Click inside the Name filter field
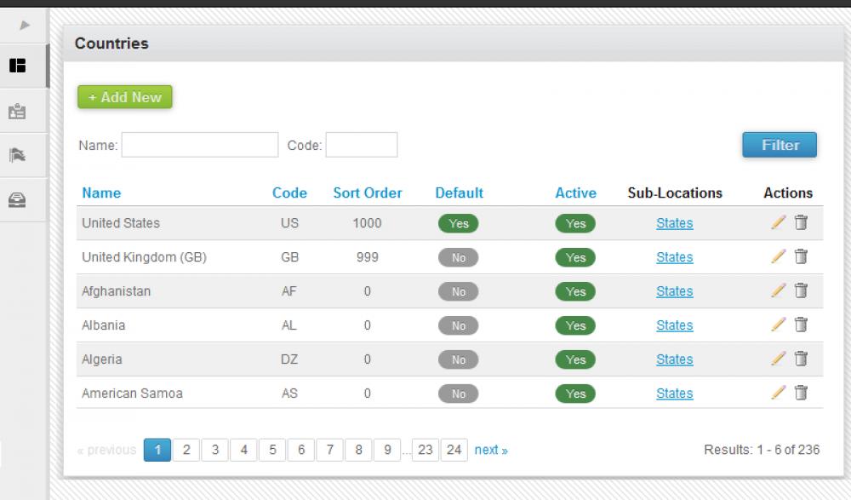The image size is (851, 500). tap(199, 144)
